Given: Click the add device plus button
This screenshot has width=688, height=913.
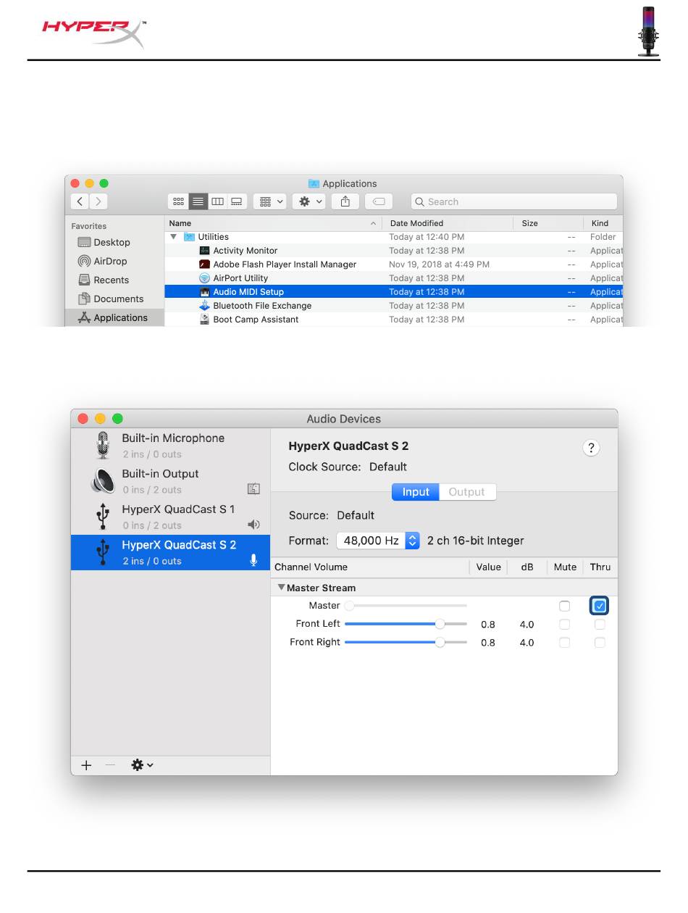Looking at the screenshot, I should [86, 765].
